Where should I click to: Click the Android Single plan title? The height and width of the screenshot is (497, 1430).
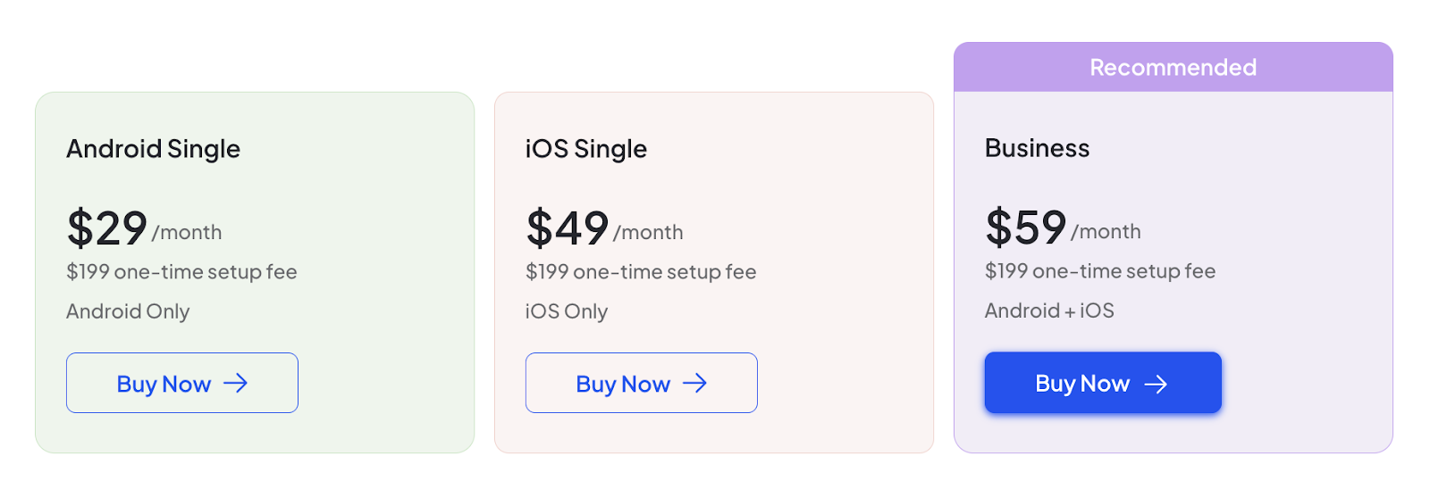(153, 149)
